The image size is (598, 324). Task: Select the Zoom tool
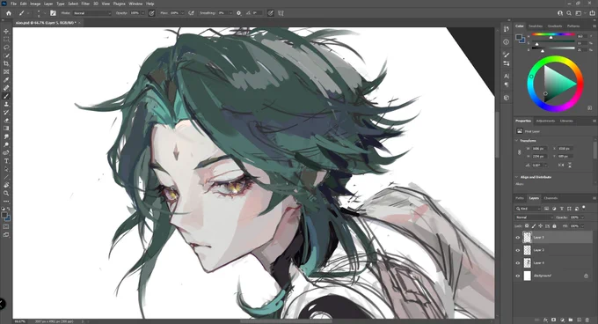6,194
